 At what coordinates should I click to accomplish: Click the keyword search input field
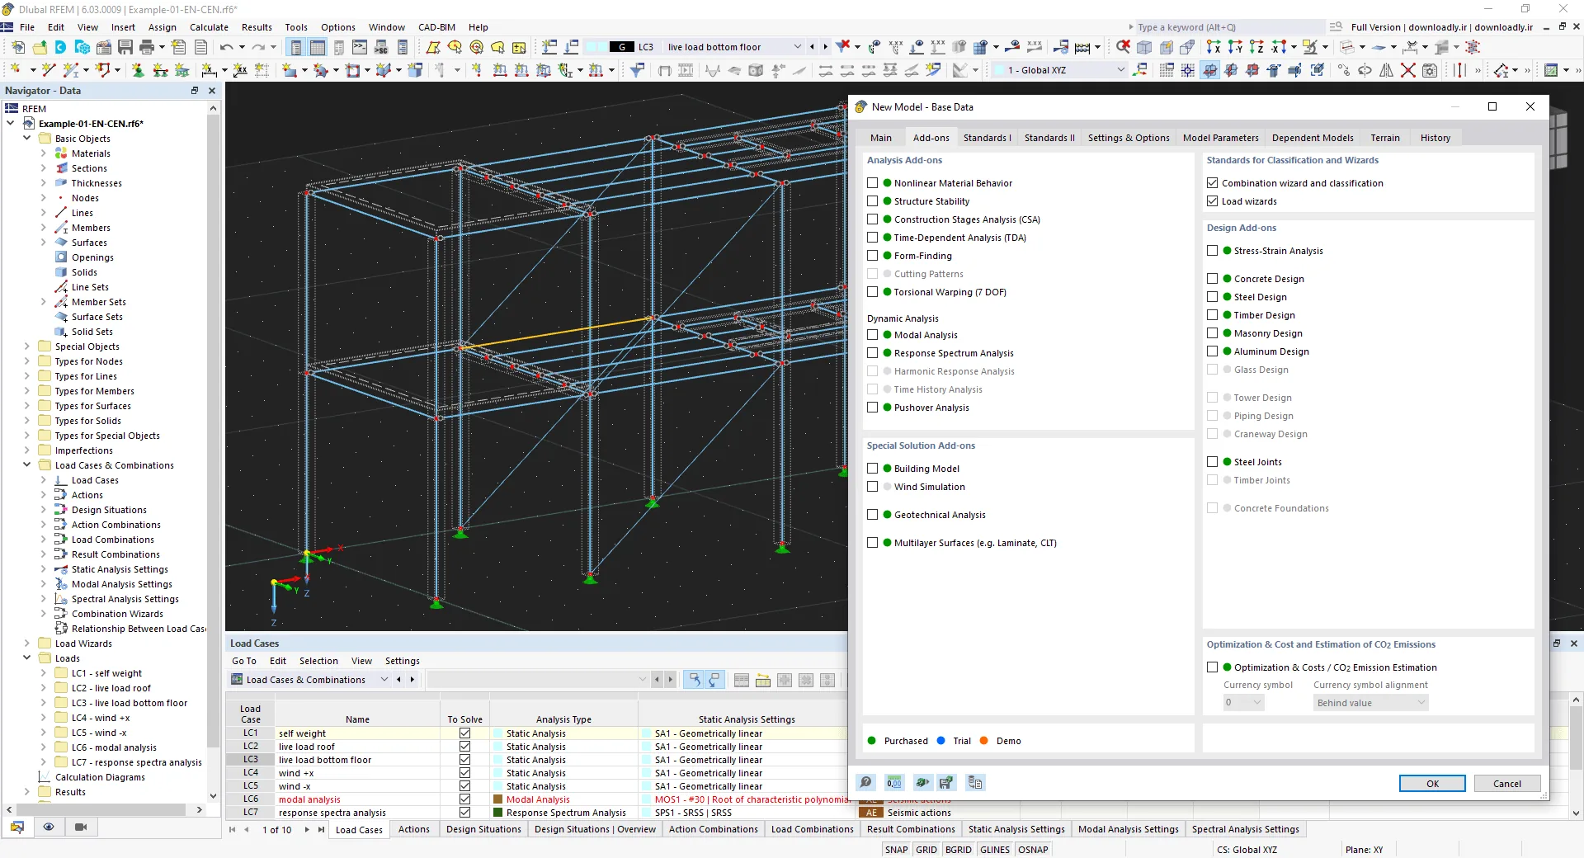pyautogui.click(x=1228, y=27)
